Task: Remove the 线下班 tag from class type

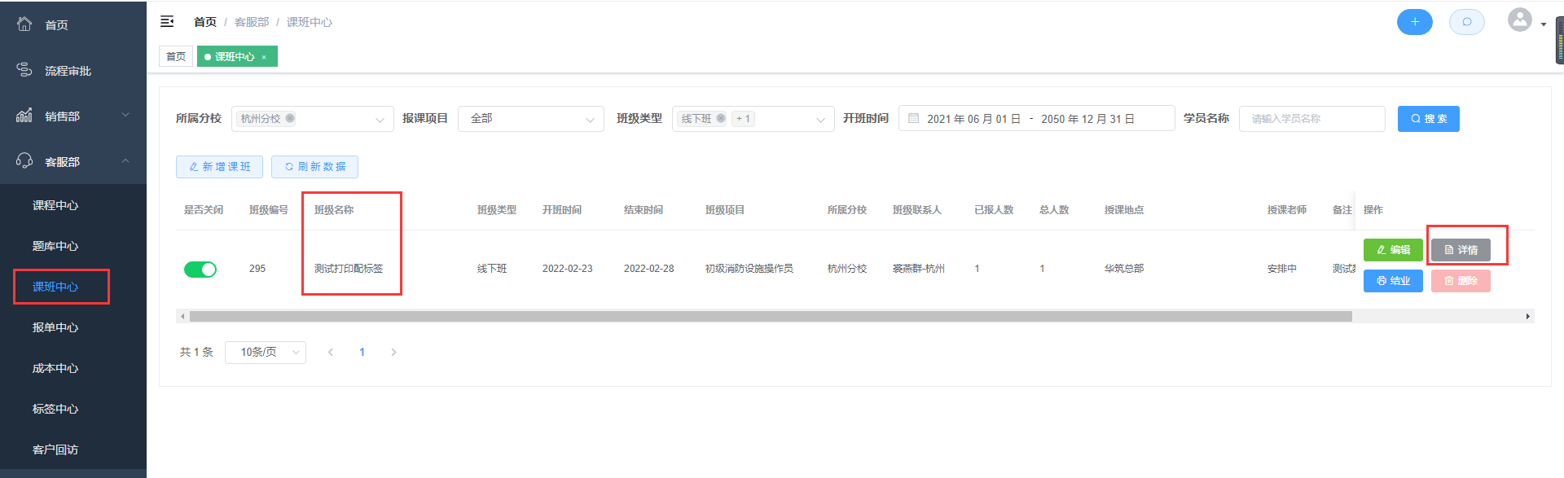Action: 721,118
